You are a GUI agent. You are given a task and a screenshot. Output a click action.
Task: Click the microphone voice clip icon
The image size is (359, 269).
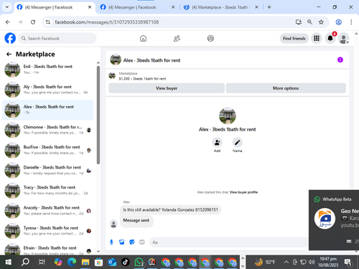point(111,242)
